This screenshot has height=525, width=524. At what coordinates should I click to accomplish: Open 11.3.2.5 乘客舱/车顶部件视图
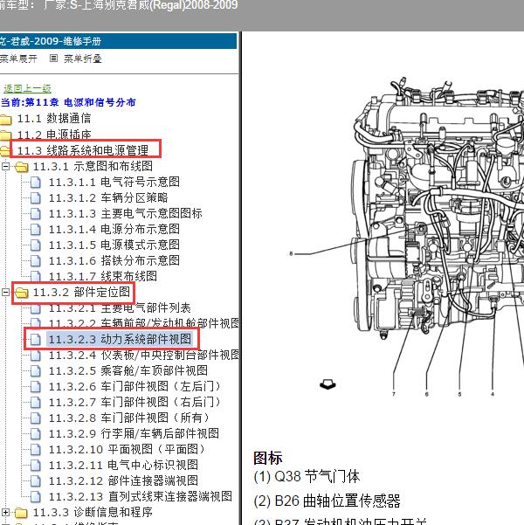128,370
